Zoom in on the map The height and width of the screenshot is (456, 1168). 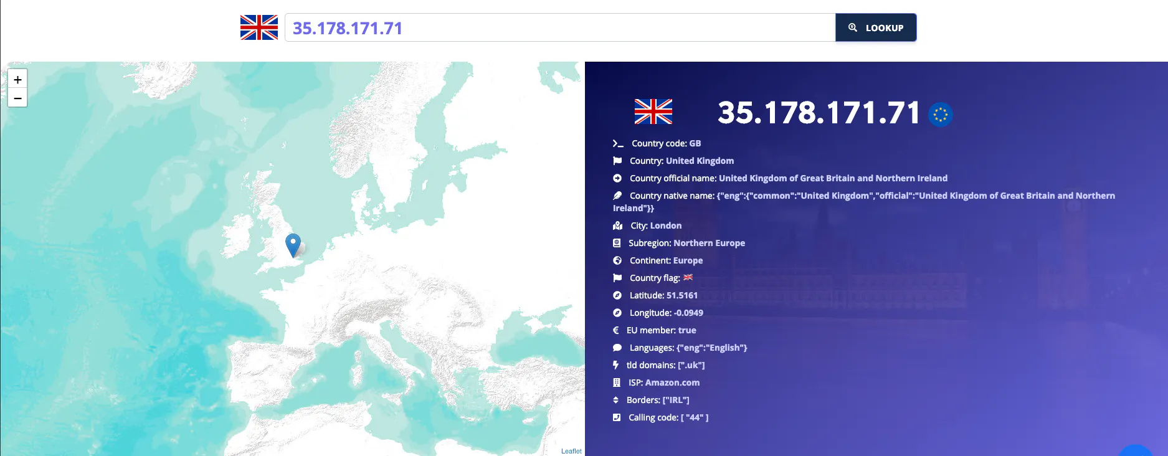pos(17,79)
